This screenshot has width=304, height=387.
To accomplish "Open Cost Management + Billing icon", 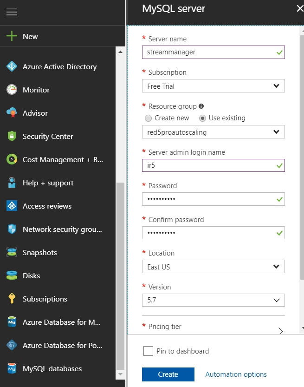I will click(12, 159).
